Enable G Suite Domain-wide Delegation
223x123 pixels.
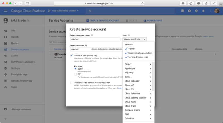pos(71,83)
